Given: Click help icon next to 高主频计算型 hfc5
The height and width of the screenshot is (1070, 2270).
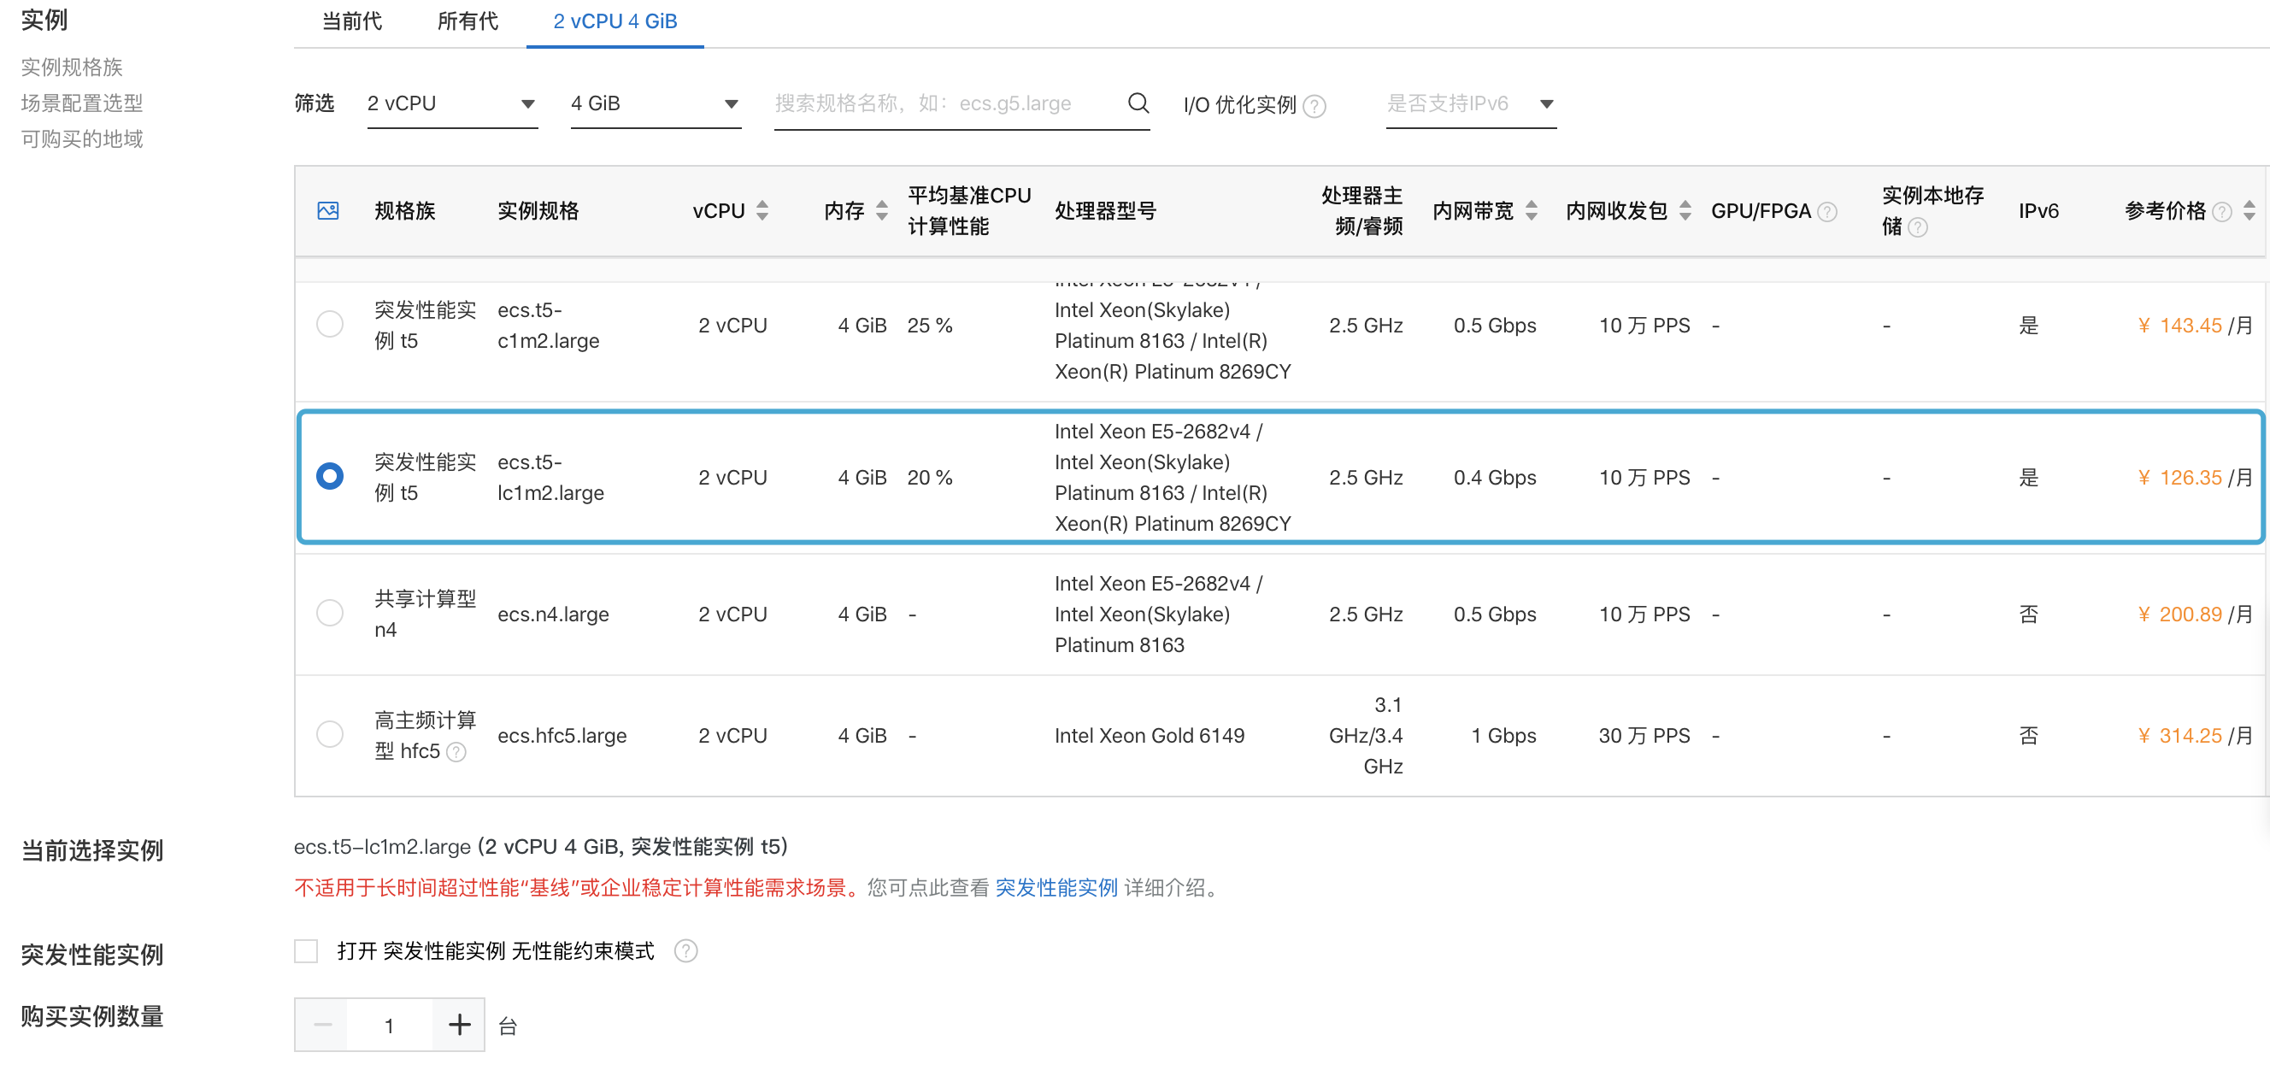Looking at the screenshot, I should coord(456,752).
